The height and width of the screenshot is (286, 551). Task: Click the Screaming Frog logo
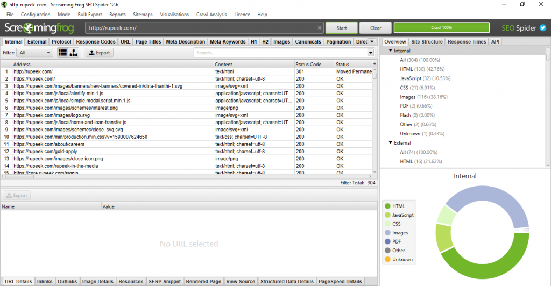(39, 28)
